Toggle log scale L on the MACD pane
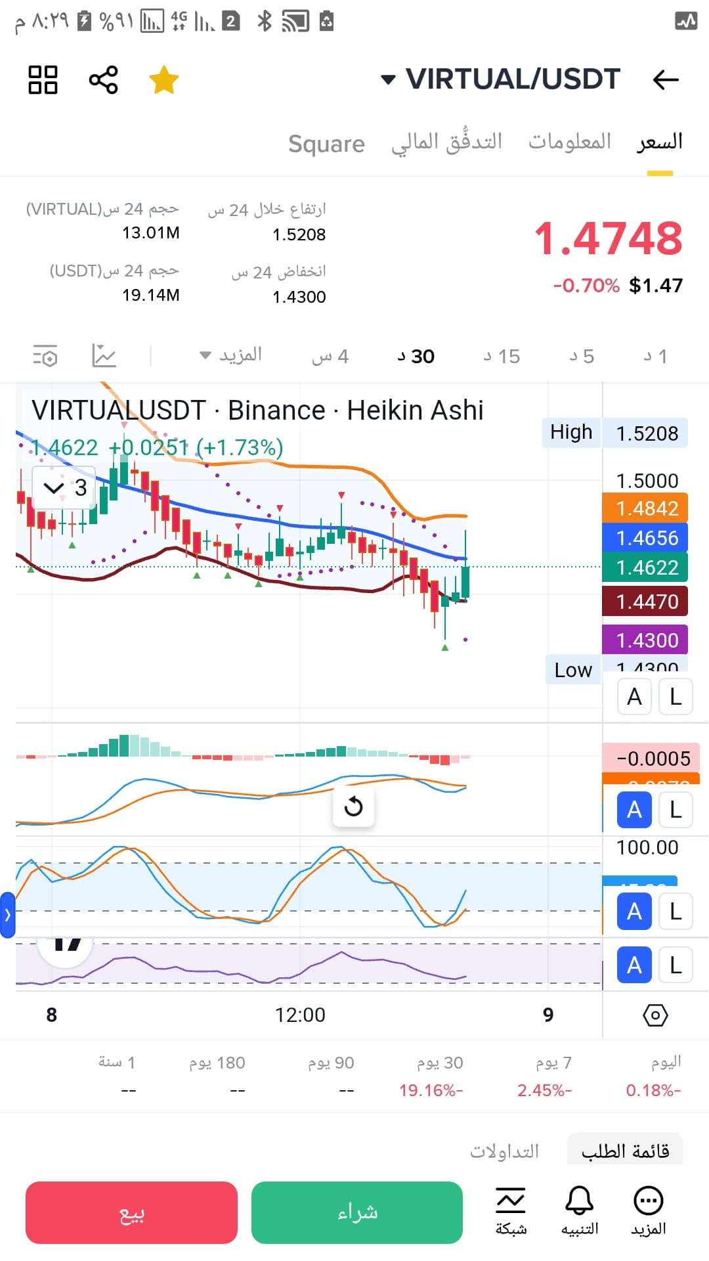Screen dimensions: 709x1261 676,810
